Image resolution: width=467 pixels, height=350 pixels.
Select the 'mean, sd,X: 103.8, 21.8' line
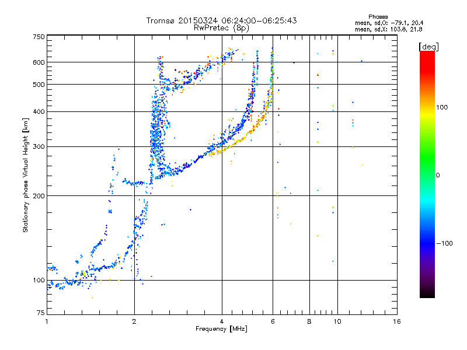(x=388, y=29)
